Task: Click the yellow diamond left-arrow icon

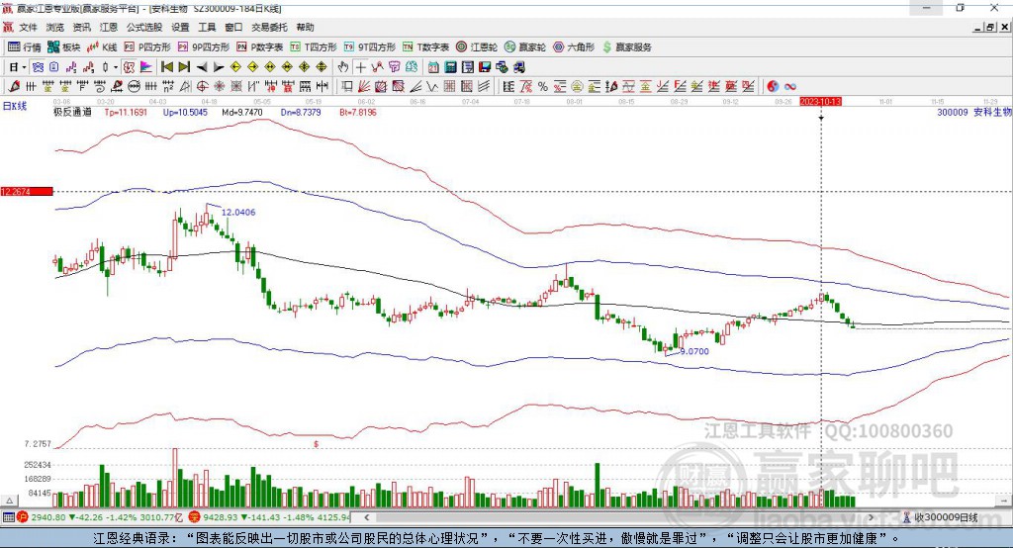Action: 235,67
